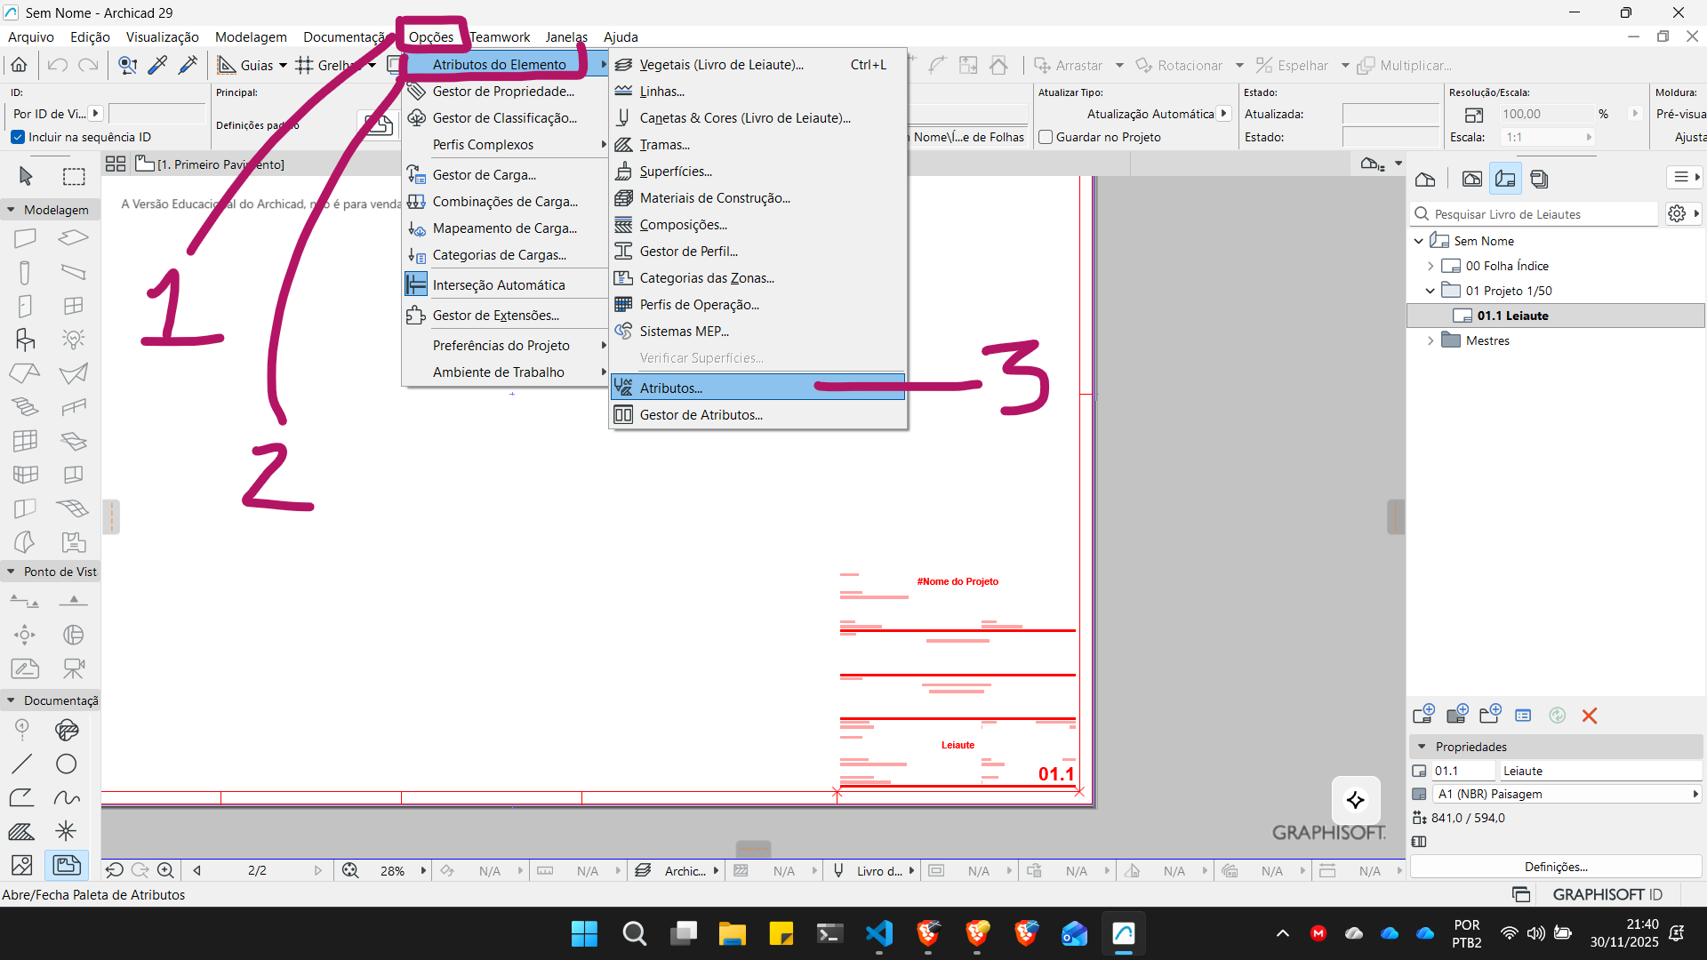Screen dimensions: 1707x960
Task: Click the Undo icon in toolbar
Action: (x=58, y=65)
